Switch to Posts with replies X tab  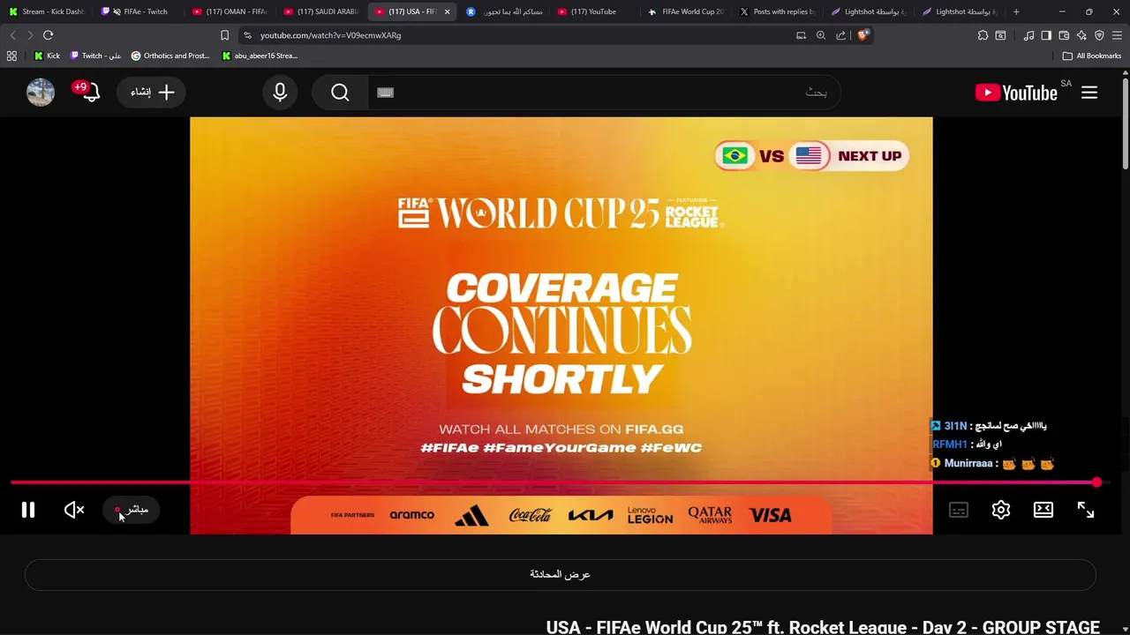pos(777,11)
